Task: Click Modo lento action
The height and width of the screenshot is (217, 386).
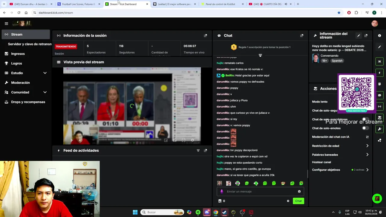Action: pos(320,102)
